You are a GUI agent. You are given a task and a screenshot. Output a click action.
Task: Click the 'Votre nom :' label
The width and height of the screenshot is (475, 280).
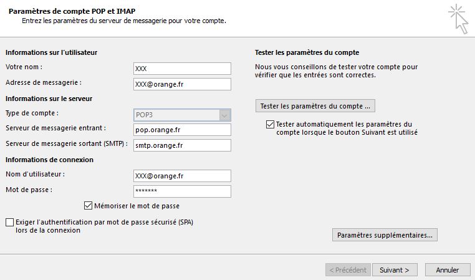tap(24, 67)
